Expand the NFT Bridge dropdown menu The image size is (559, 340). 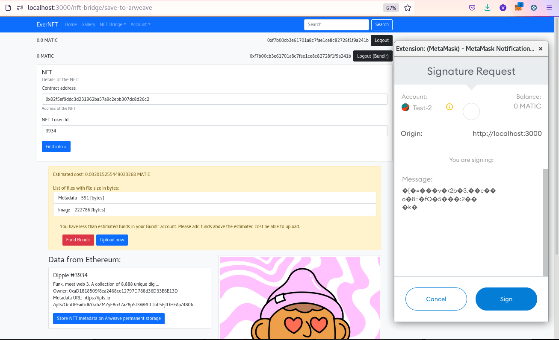(x=113, y=24)
